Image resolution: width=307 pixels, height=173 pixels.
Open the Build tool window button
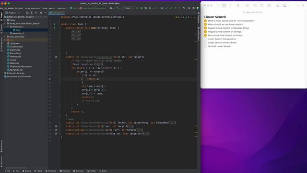[x=103, y=171]
